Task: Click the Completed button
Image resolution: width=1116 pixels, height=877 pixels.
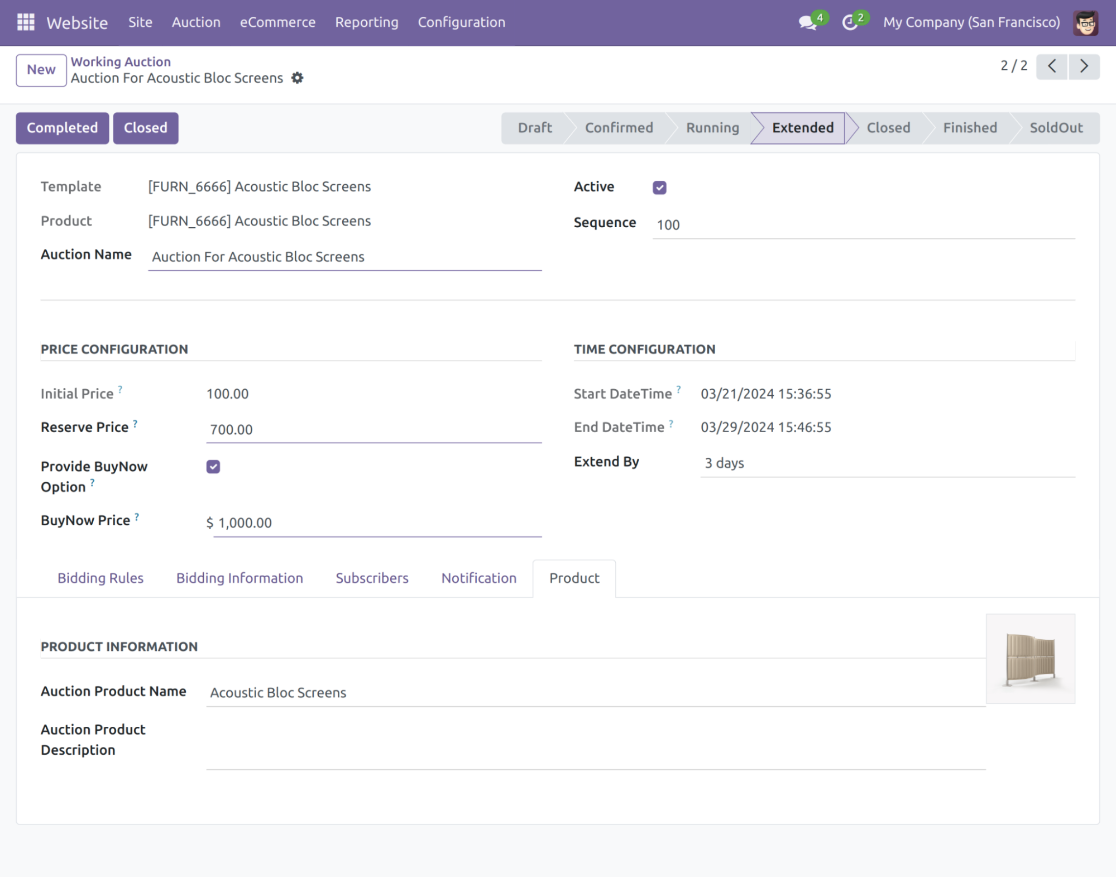Action: 63,128
